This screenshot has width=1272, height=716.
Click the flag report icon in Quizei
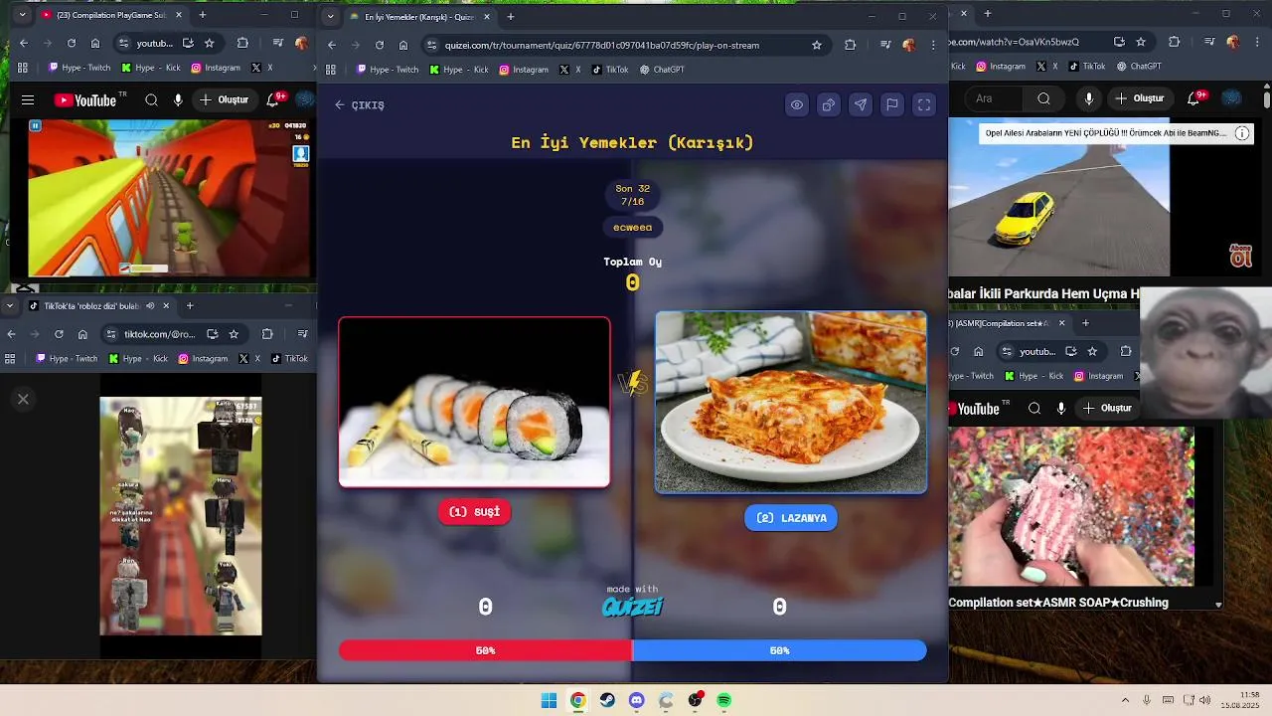coord(892,104)
